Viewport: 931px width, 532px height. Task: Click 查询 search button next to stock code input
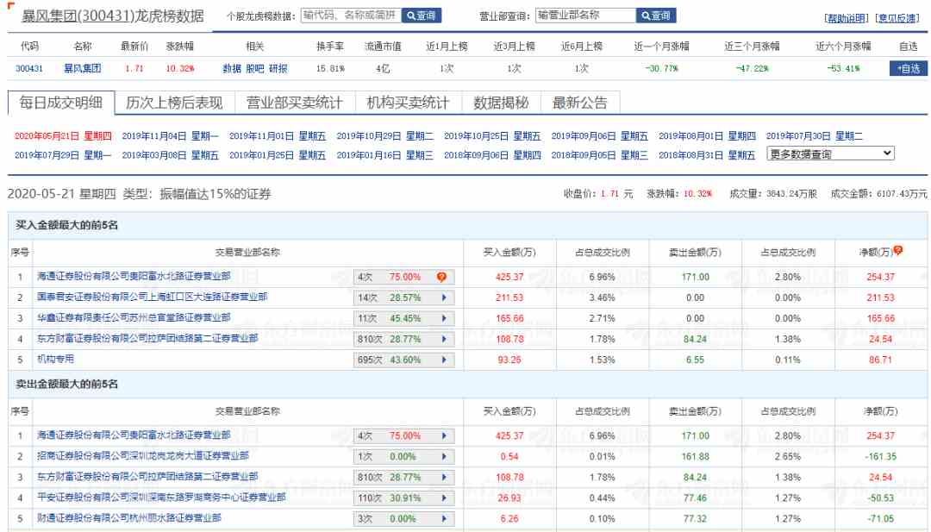(422, 16)
